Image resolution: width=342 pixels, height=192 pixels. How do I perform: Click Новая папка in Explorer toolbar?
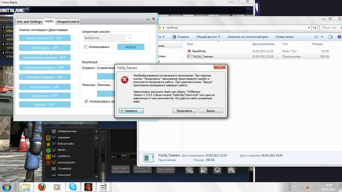(284, 37)
